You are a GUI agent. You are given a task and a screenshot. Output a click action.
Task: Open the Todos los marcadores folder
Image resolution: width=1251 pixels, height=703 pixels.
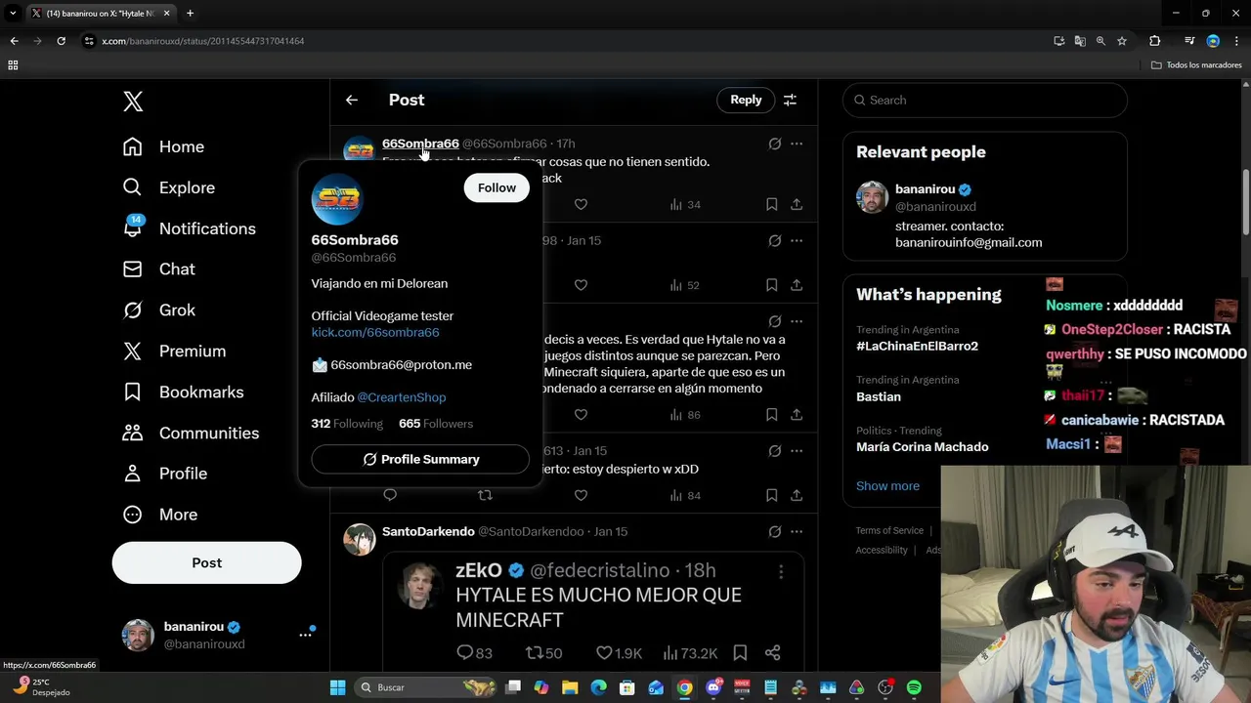(1197, 65)
